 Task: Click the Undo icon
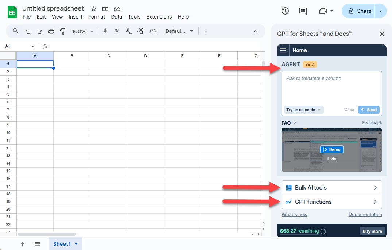click(x=28, y=31)
